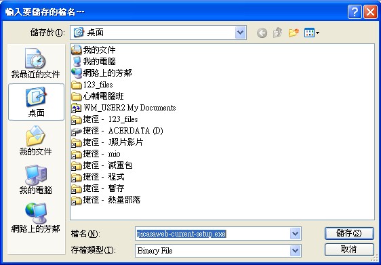The image size is (381, 265).
Task: Select shortcut icon 捷徑 - 減重包
Action: [77, 165]
